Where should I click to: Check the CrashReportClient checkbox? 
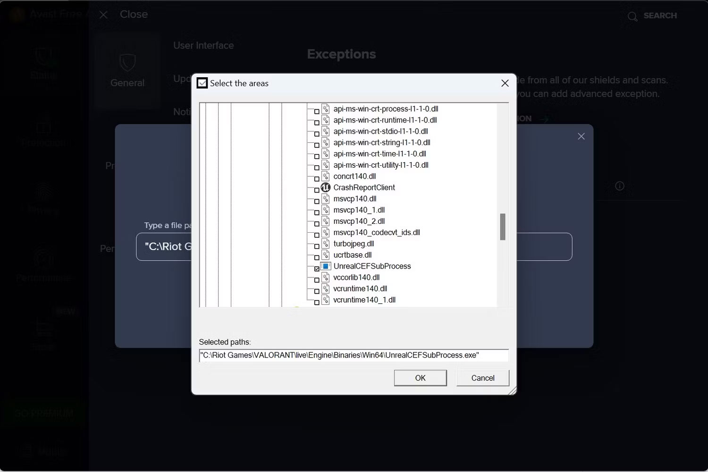[317, 190]
